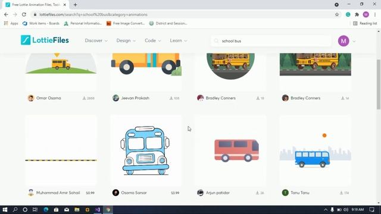Open the Apps bookmarks shortcut

11,23
